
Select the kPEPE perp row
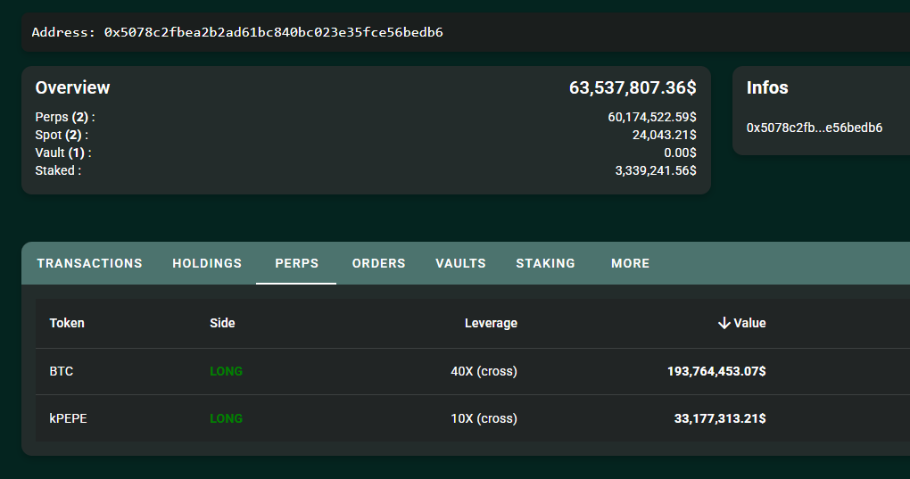pyautogui.click(x=473, y=418)
